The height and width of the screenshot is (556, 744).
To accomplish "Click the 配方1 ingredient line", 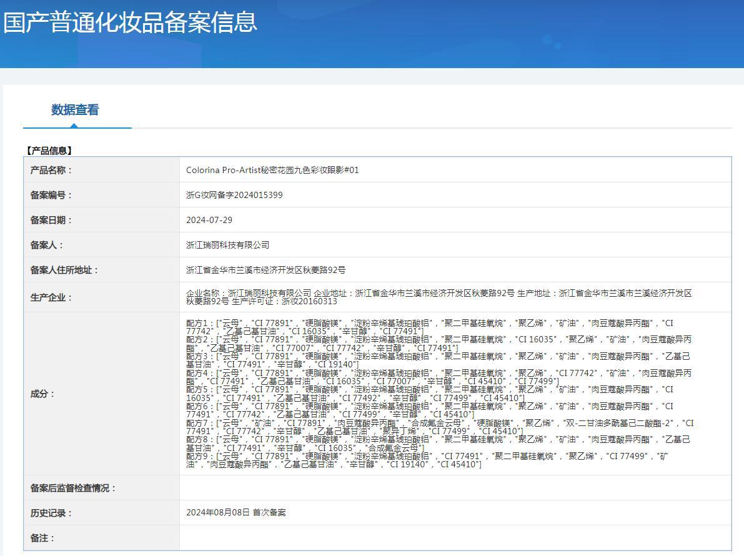I will coord(429,327).
